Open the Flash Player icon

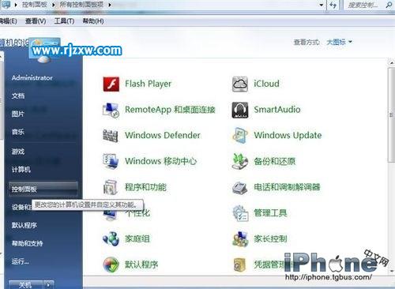pyautogui.click(x=111, y=84)
